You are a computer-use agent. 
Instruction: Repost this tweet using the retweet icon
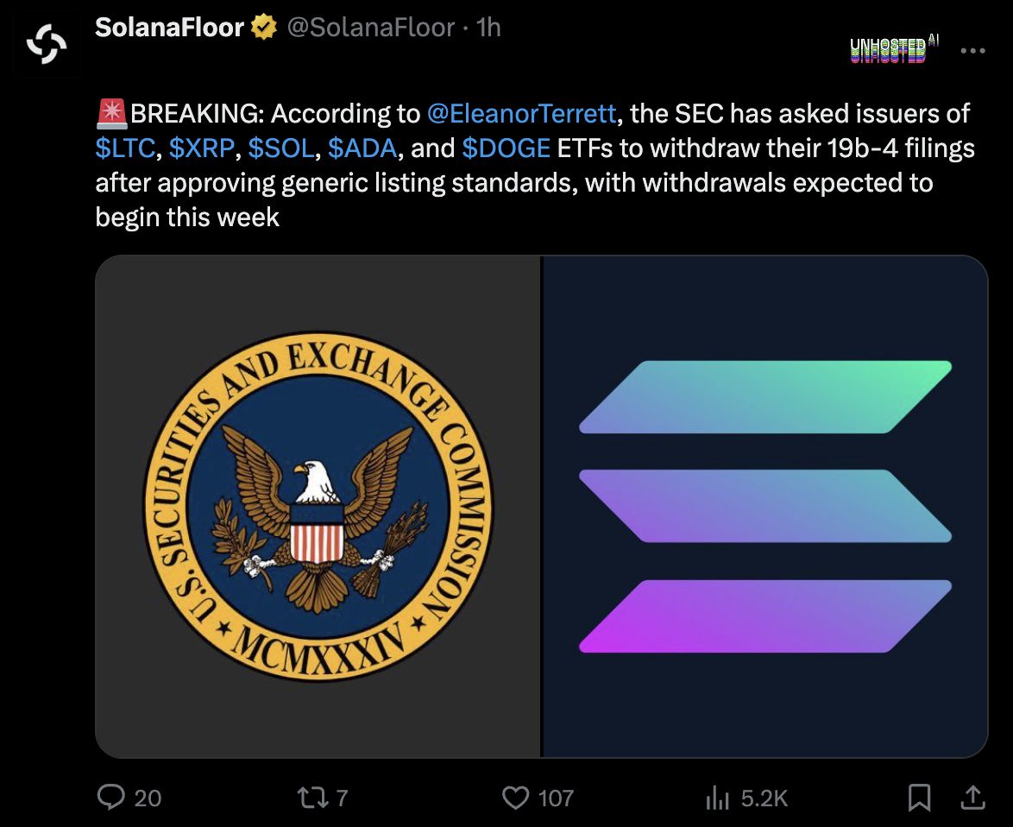(312, 798)
